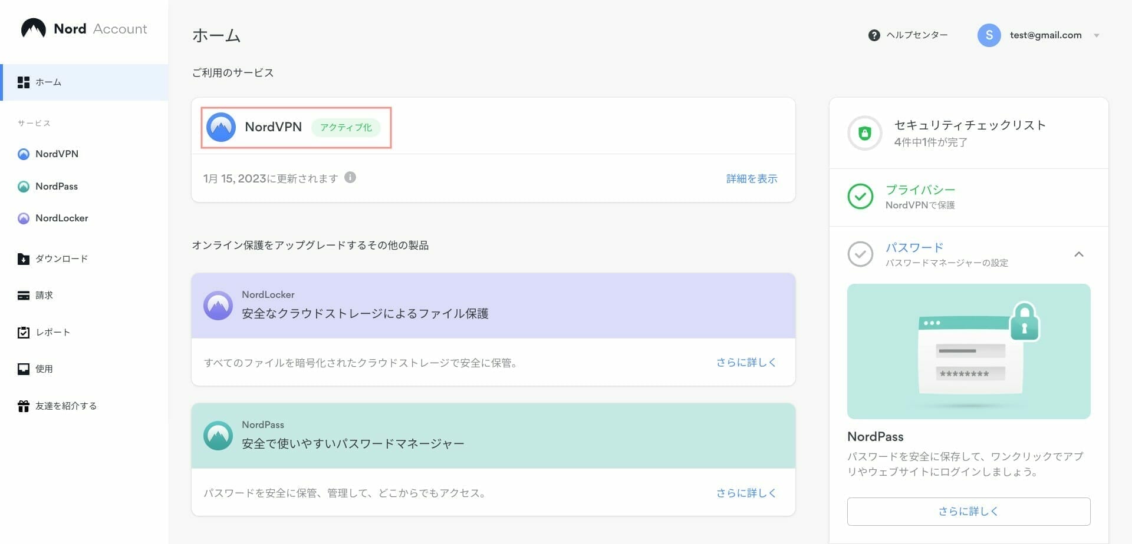Open NordLocker in sidebar menu

(62, 218)
